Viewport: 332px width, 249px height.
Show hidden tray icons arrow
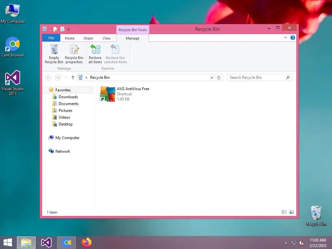coord(286,243)
